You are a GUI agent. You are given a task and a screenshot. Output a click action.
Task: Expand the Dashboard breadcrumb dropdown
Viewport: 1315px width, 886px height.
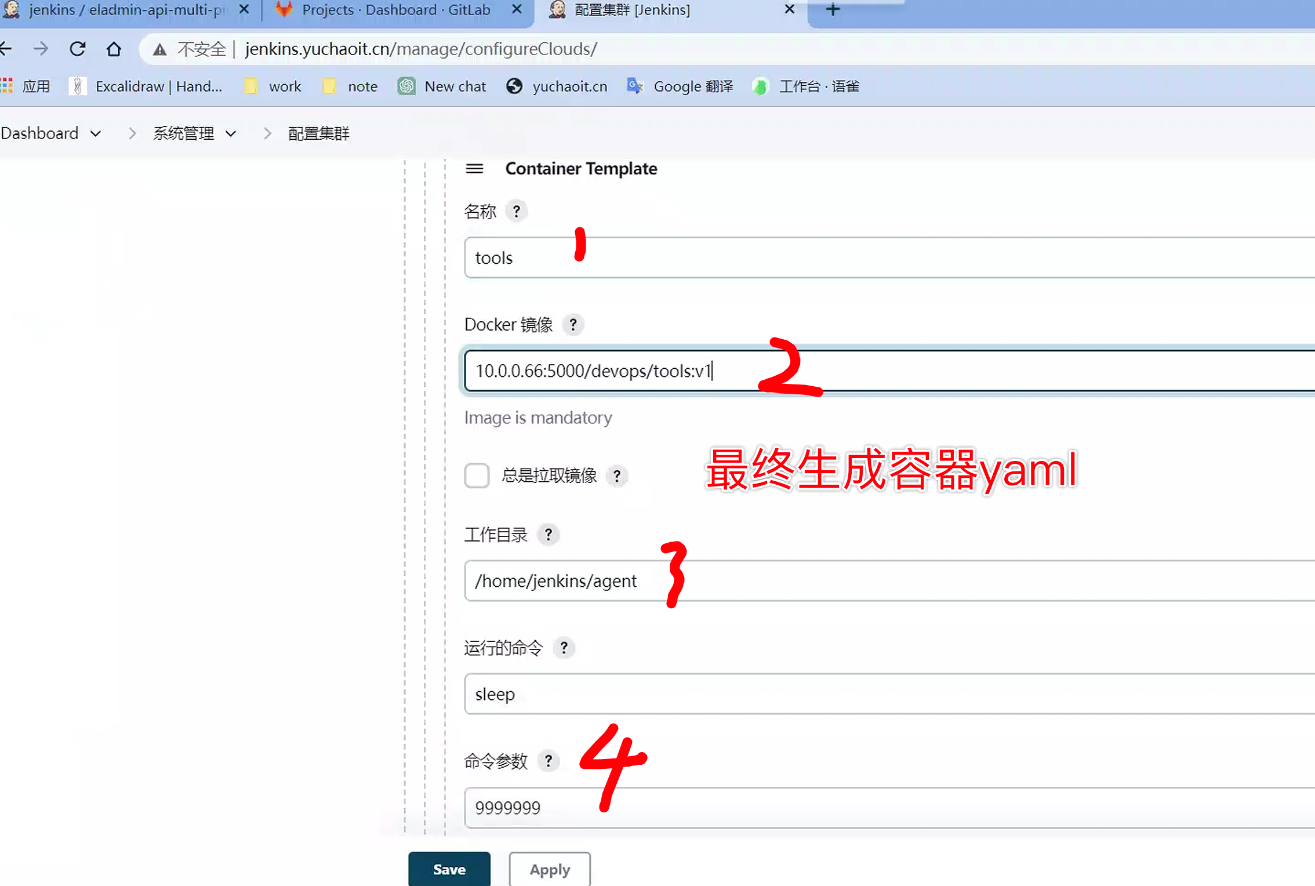(96, 134)
